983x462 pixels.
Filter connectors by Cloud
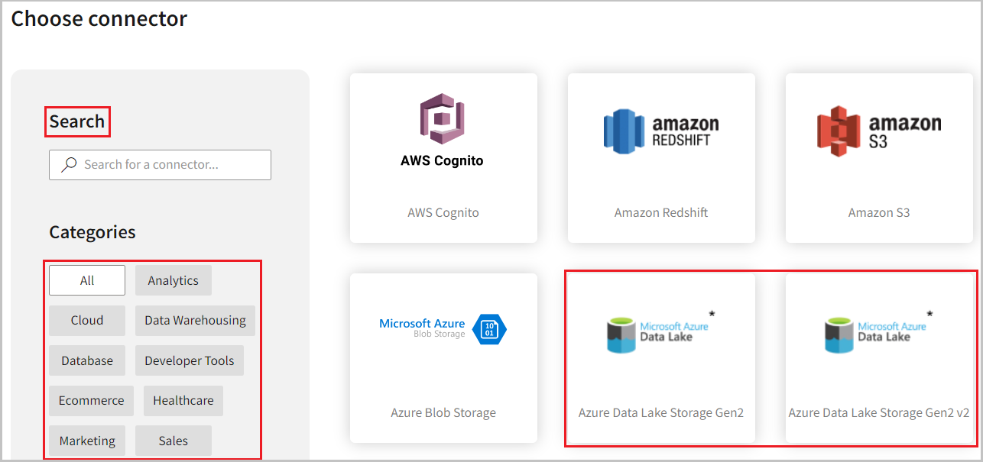[87, 320]
